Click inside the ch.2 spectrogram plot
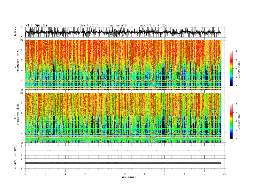This screenshot has height=195, width=253. [x=123, y=118]
